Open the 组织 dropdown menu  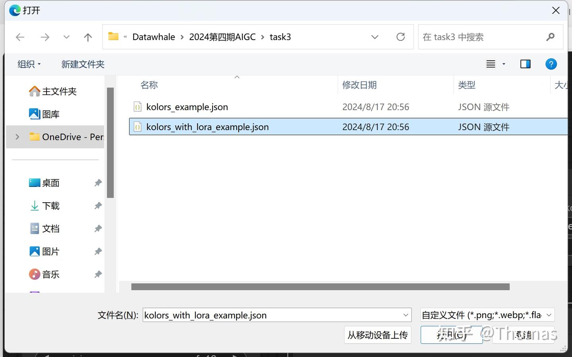(x=29, y=64)
